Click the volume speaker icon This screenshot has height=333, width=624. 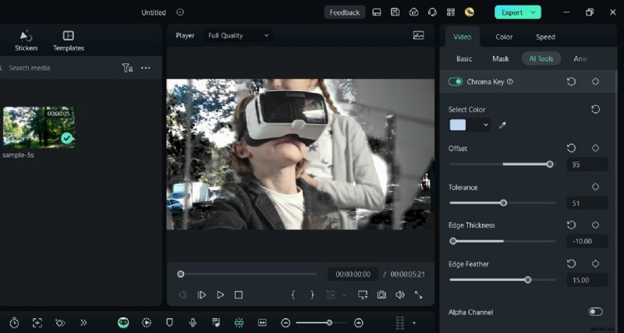(399, 295)
